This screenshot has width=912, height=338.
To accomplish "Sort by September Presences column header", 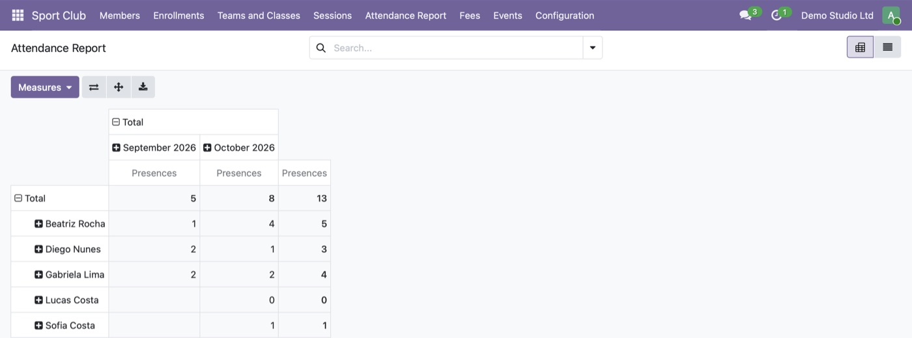I will pos(154,173).
